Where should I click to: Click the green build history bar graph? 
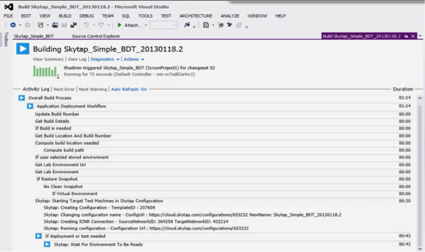click(x=45, y=71)
